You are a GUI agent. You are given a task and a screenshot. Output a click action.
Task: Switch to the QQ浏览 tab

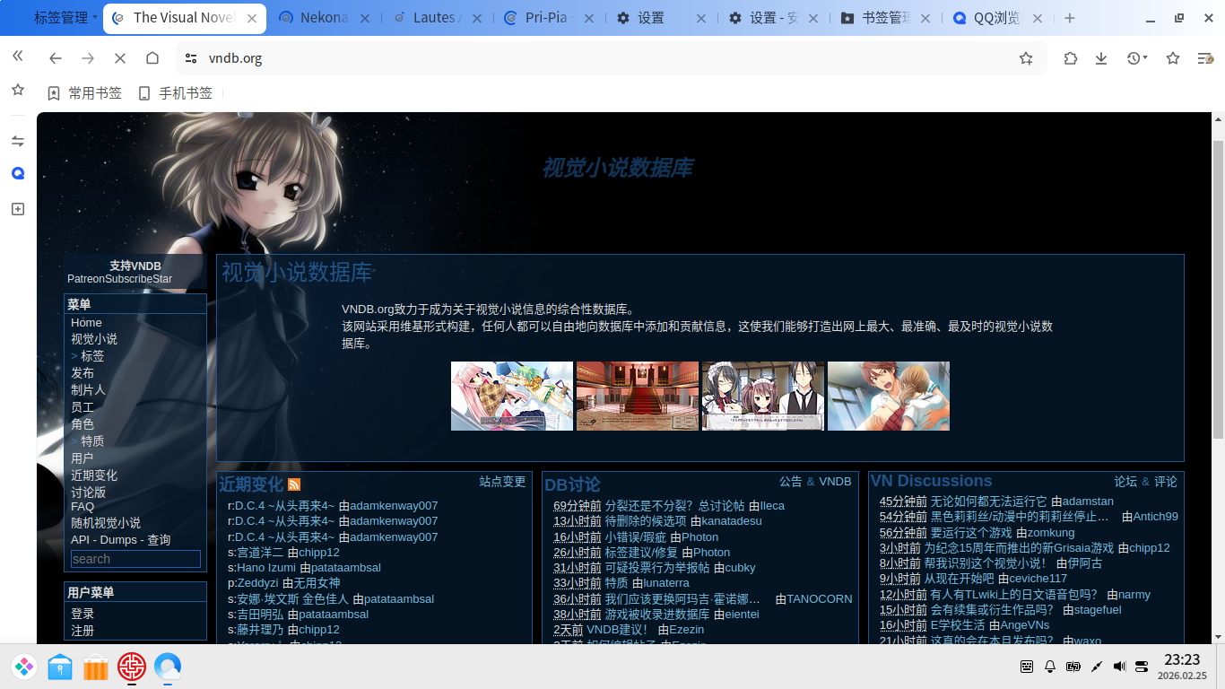click(997, 18)
